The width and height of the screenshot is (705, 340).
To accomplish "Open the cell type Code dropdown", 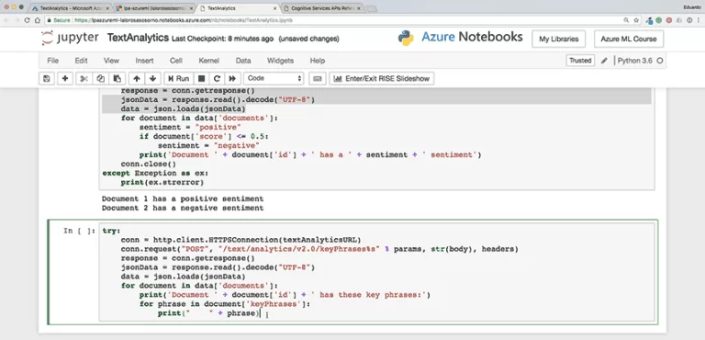I will click(x=274, y=78).
